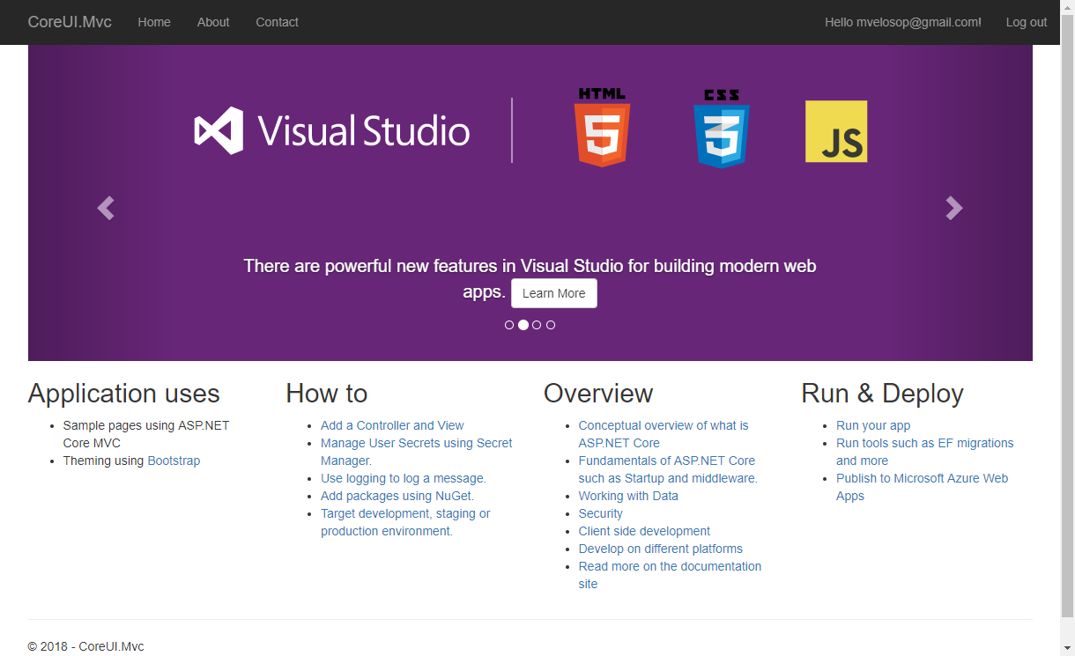Click Sample pages using ASP.NET Core MVC text
Viewport: 1075px width, 656px height.
(x=146, y=434)
